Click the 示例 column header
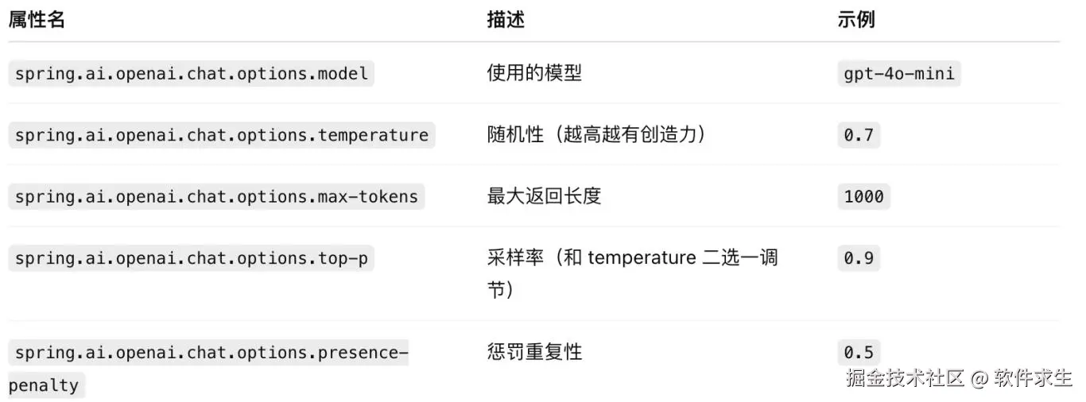 856,20
